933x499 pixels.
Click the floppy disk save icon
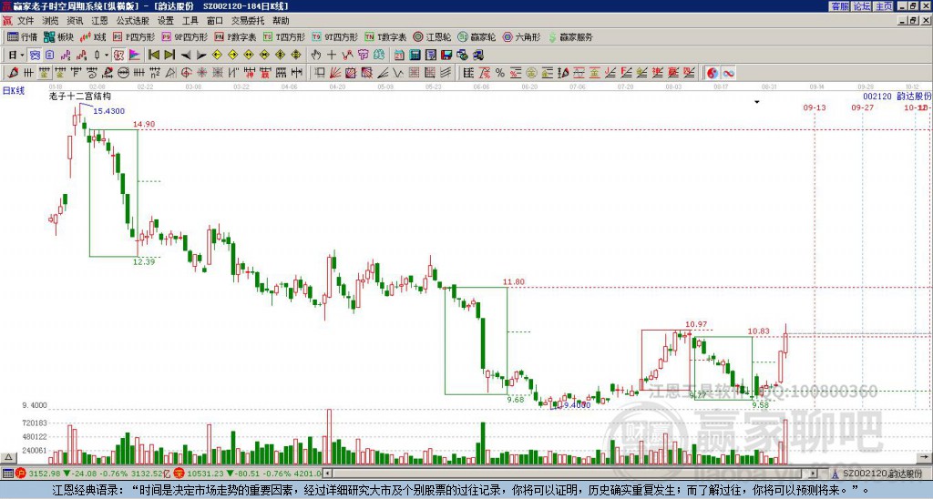click(x=446, y=56)
